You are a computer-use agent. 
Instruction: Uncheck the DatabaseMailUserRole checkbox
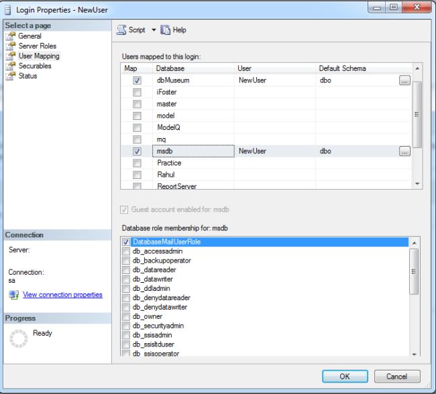click(x=126, y=242)
